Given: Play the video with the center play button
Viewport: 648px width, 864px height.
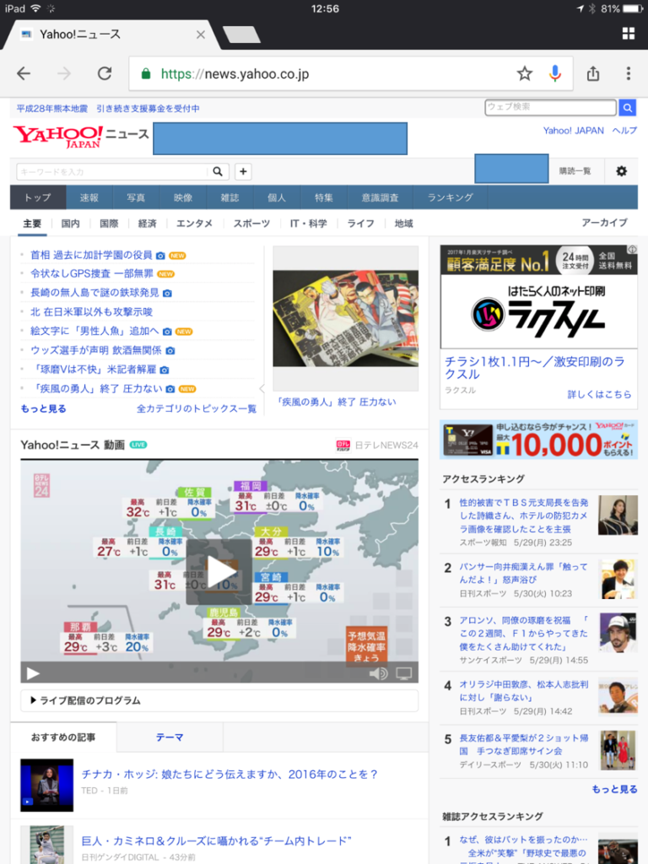Looking at the screenshot, I should pos(219,572).
